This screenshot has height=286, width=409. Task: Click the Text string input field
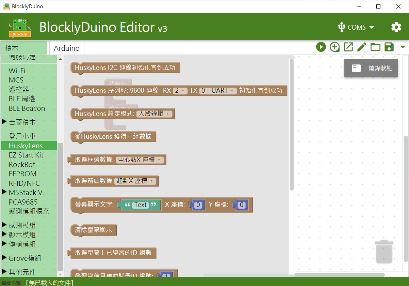point(141,205)
